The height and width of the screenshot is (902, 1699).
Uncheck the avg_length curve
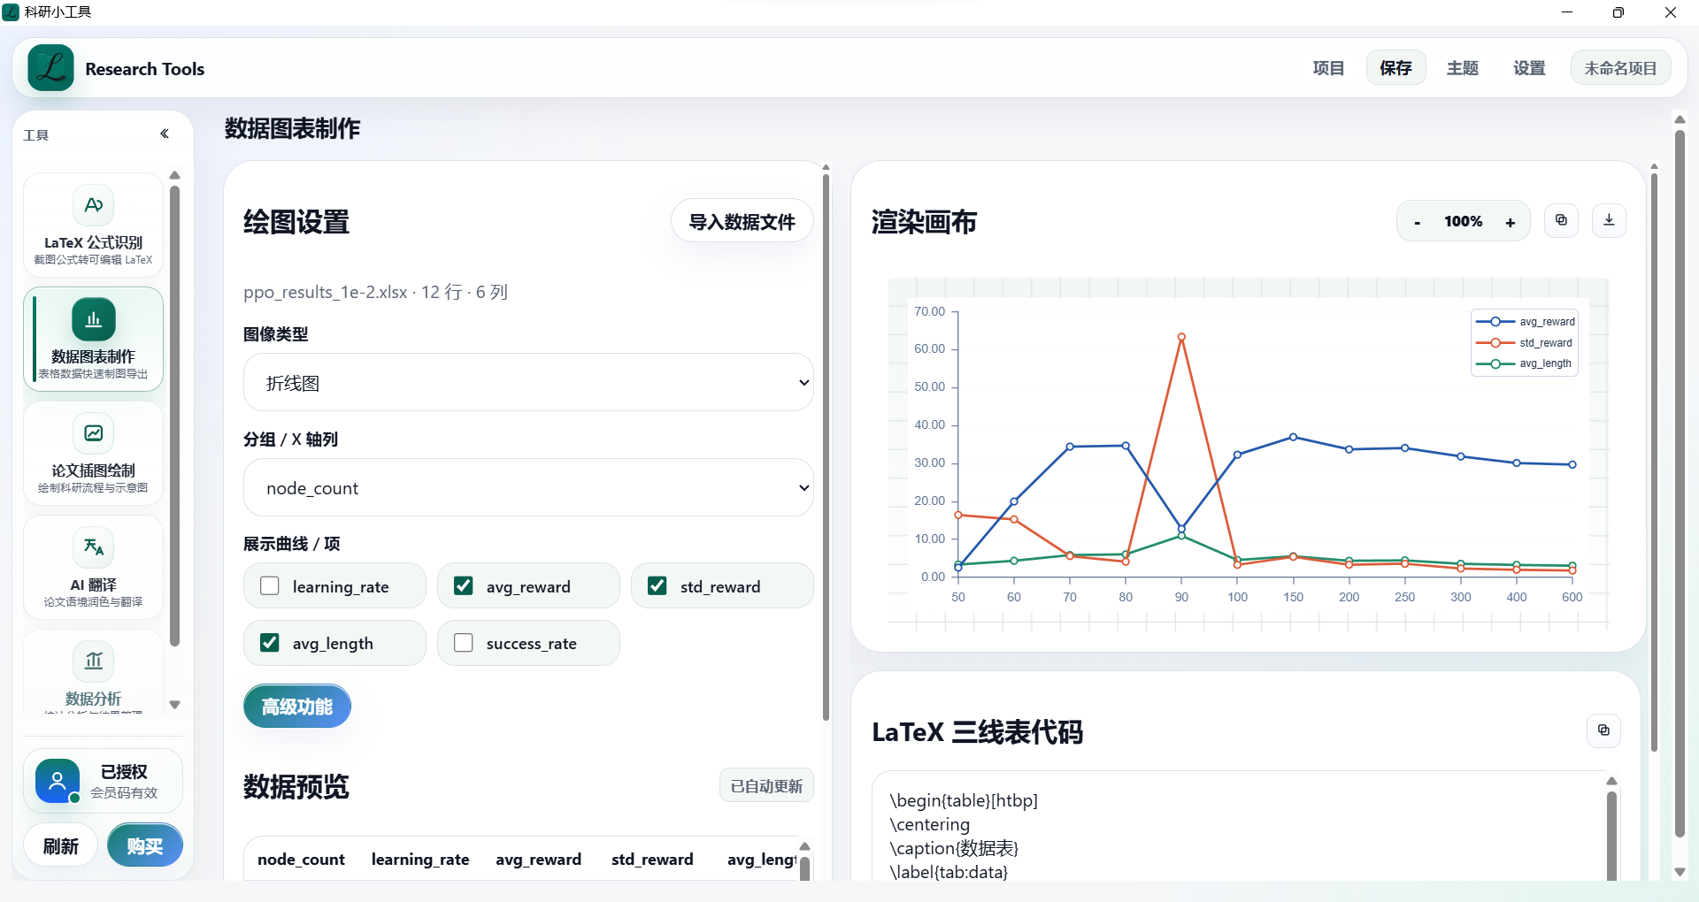270,643
